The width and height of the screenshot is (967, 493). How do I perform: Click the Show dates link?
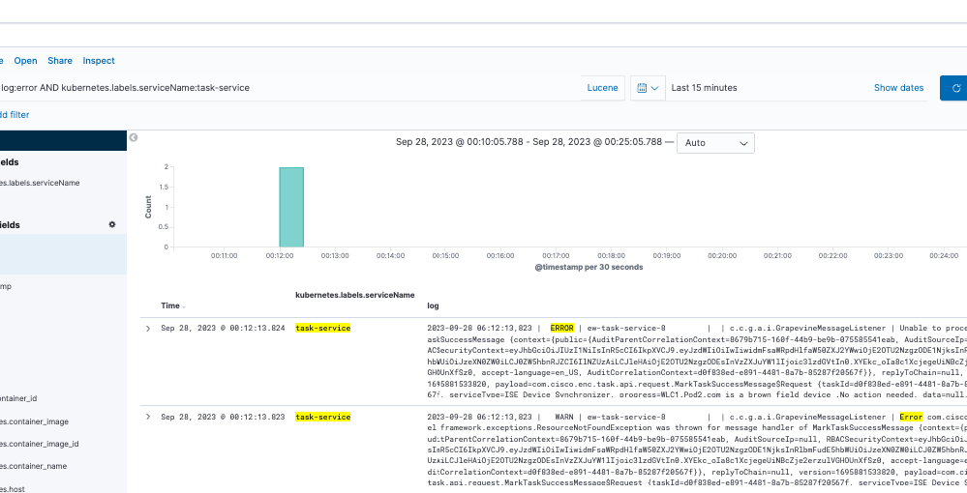click(898, 88)
